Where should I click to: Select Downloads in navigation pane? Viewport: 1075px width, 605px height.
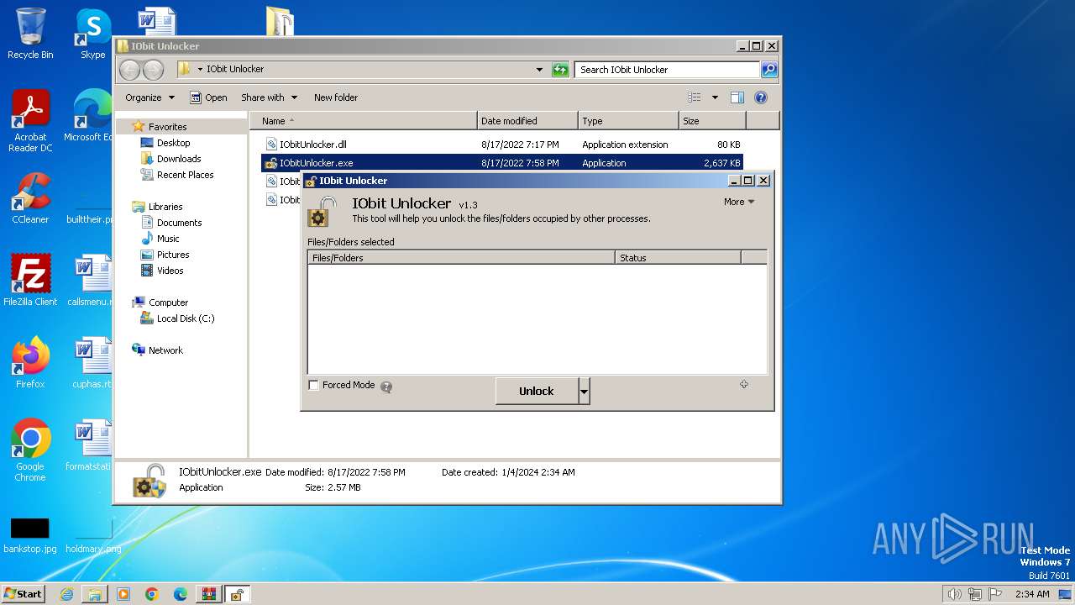pos(179,159)
